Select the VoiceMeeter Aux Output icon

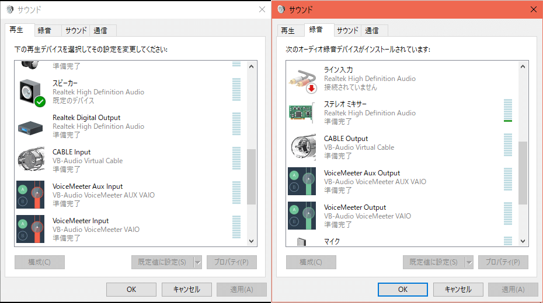point(302,181)
